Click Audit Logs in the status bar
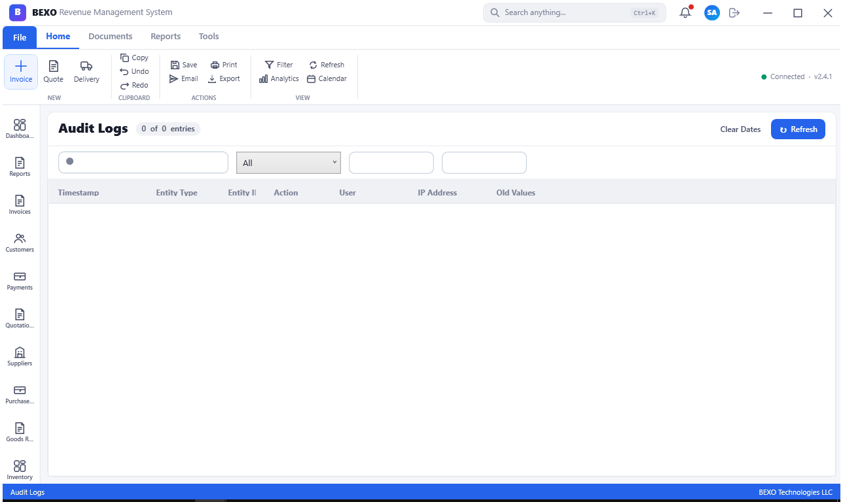Screen dimensions: 843x502 tap(27, 492)
